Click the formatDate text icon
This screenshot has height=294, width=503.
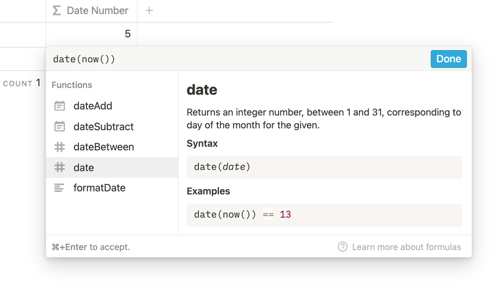point(59,188)
